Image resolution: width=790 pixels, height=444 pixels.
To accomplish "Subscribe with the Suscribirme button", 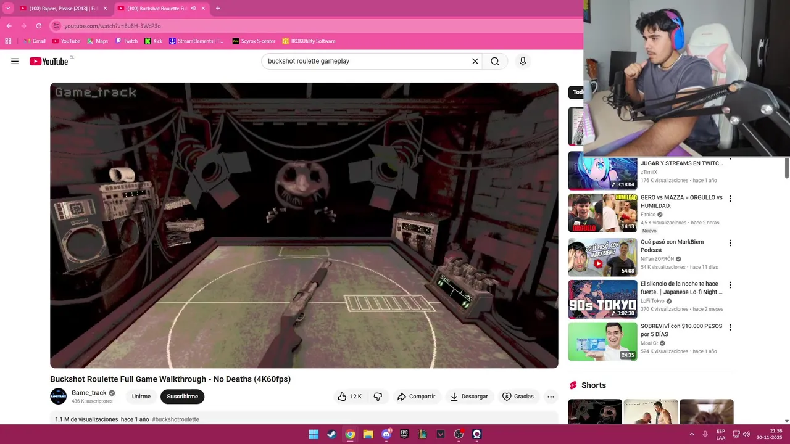I will [x=182, y=397].
